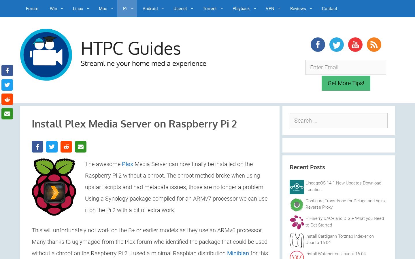Expand the Usenet menu dropdown arrow

[x=192, y=9]
